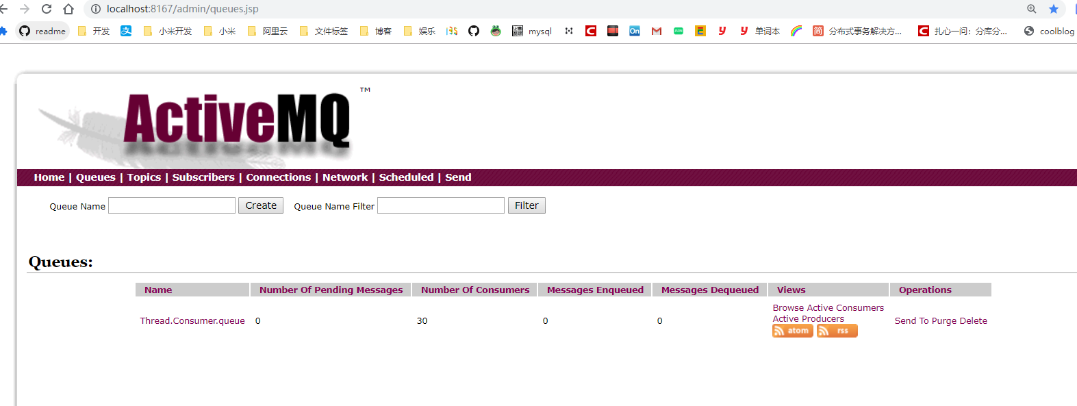Open the Topics menu item
This screenshot has width=1077, height=406.
144,177
